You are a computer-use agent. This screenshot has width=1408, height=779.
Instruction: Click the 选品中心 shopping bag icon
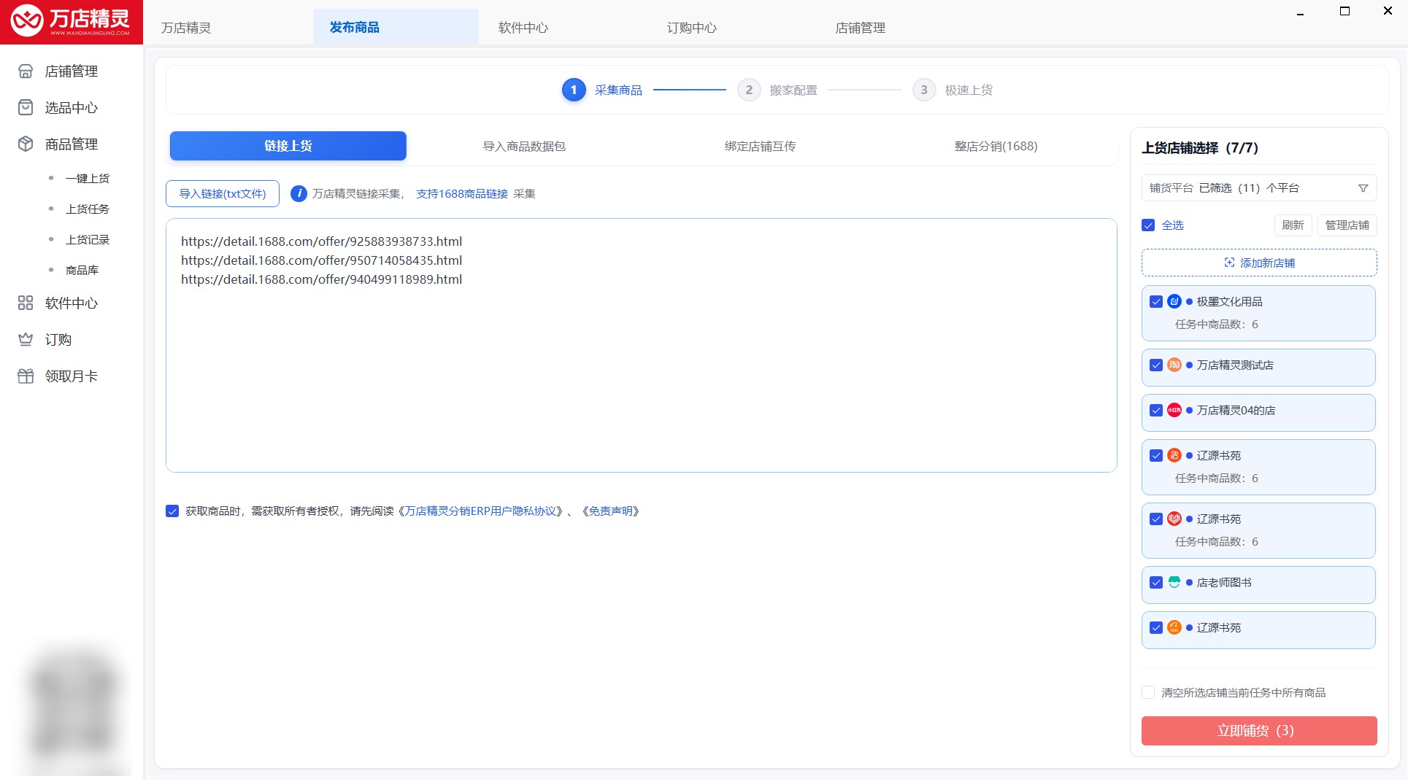pyautogui.click(x=26, y=107)
